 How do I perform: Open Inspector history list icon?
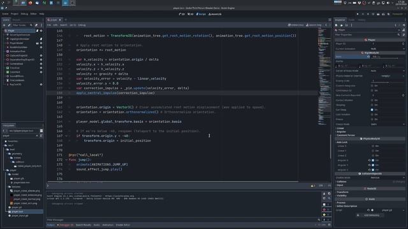(x=404, y=25)
